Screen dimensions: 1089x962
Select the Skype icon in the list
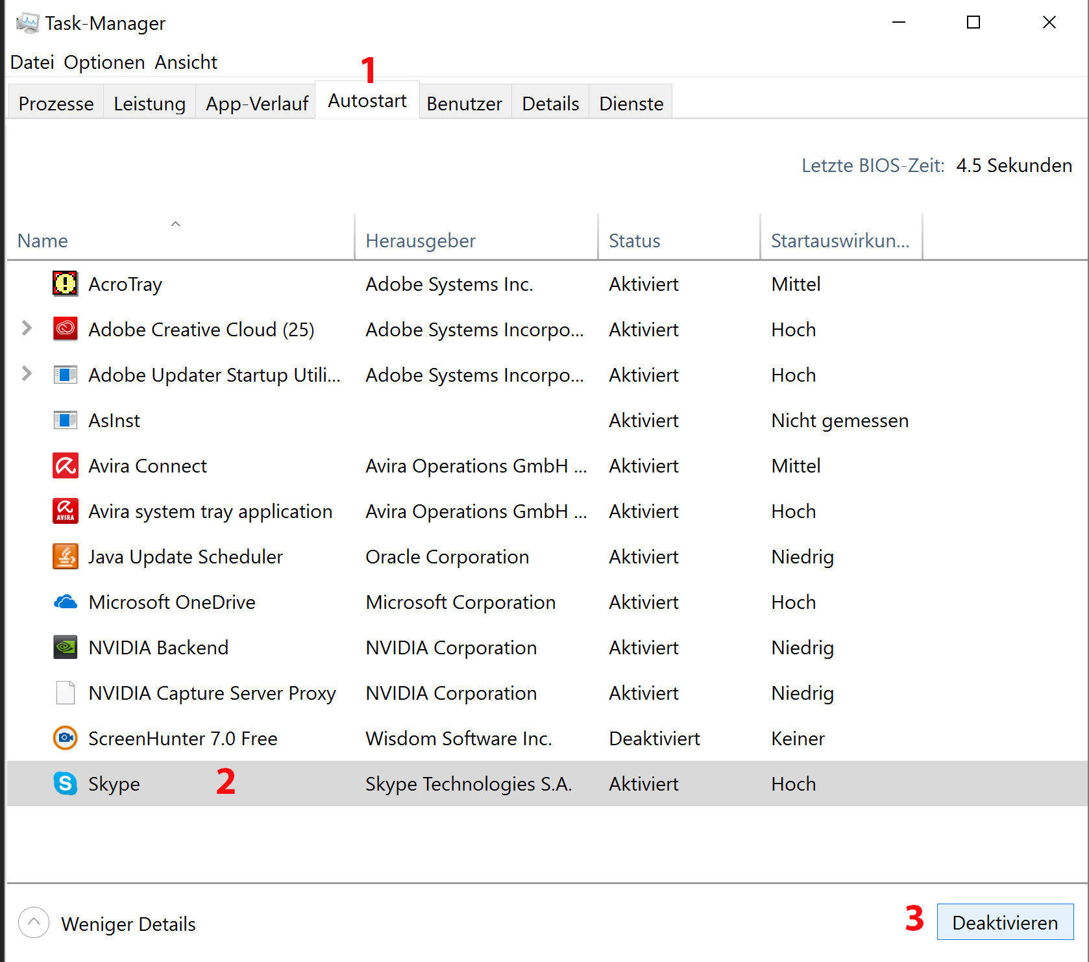tap(65, 783)
